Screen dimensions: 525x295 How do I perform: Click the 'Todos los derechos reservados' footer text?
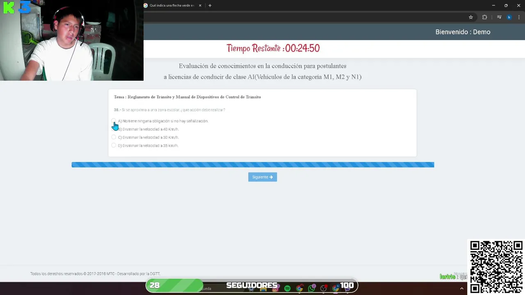pyautogui.click(x=95, y=274)
